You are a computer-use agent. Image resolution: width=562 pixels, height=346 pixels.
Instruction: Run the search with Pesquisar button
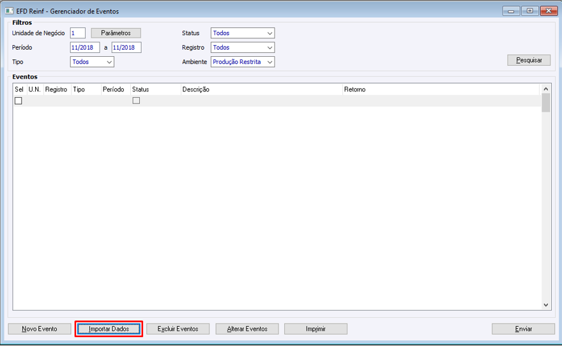[x=529, y=60]
